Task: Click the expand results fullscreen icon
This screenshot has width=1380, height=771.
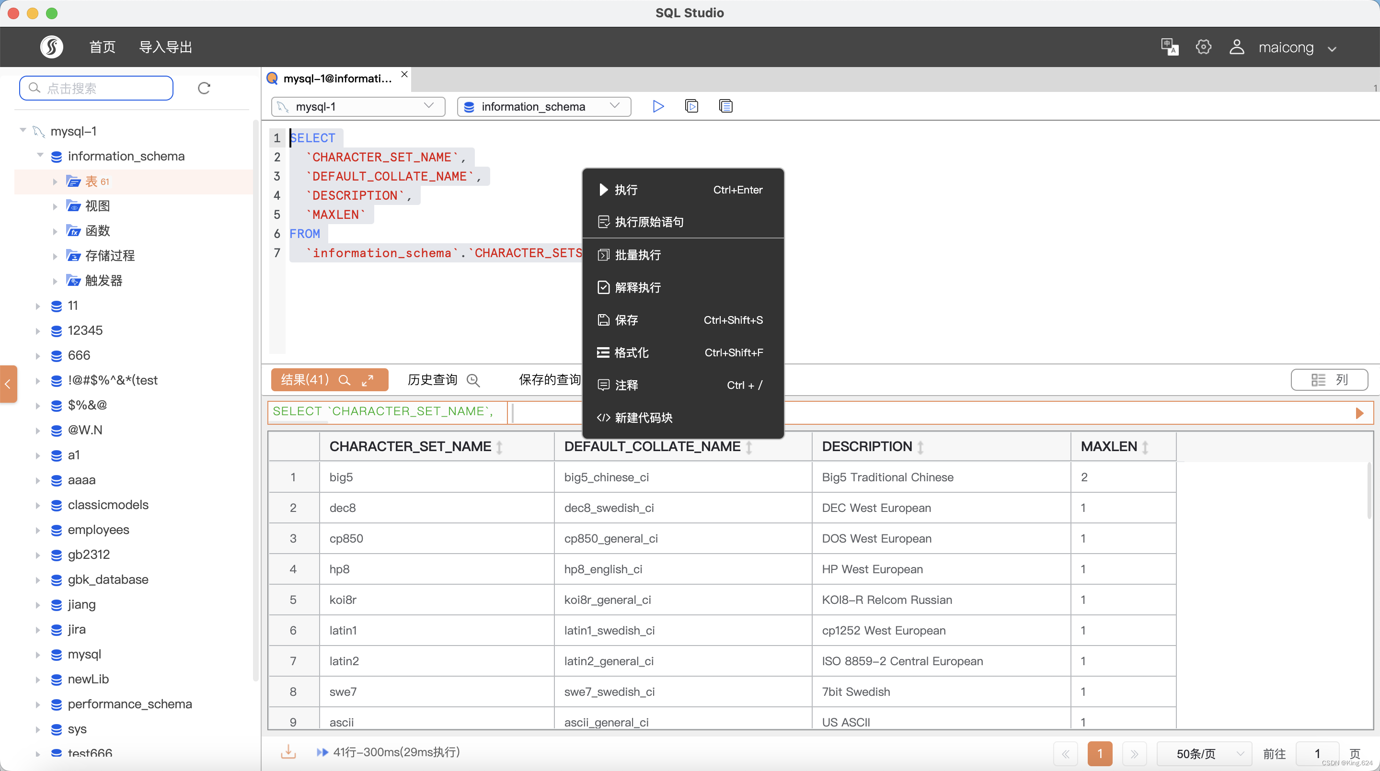Action: [368, 380]
